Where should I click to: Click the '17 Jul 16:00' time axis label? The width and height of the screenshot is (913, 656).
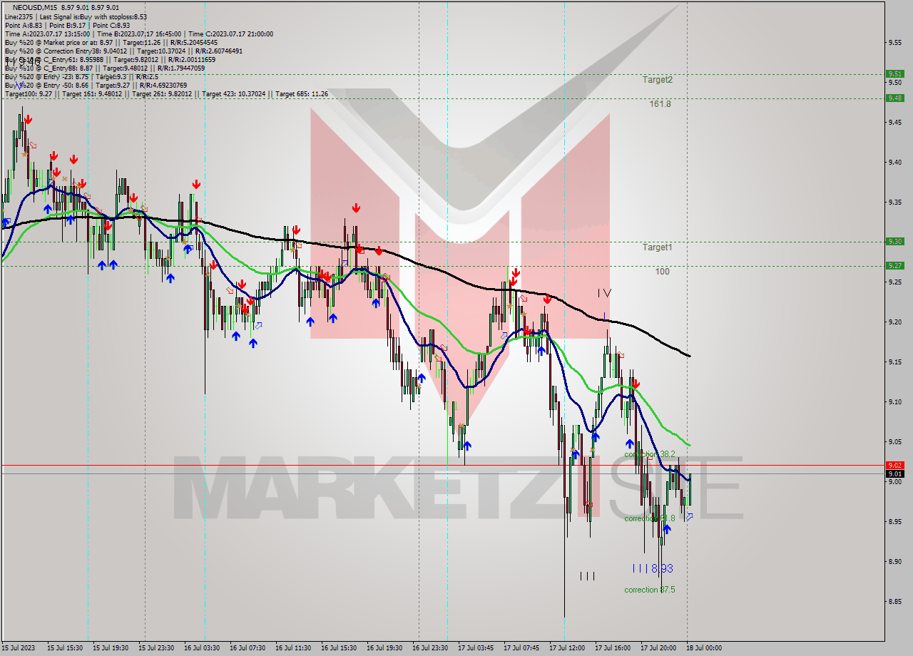tap(613, 648)
